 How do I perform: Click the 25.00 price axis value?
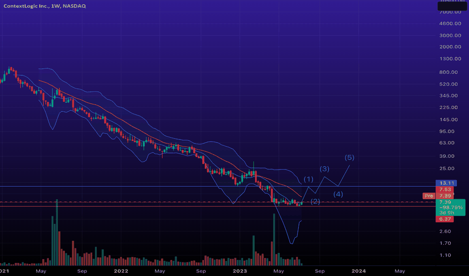pos(447,169)
